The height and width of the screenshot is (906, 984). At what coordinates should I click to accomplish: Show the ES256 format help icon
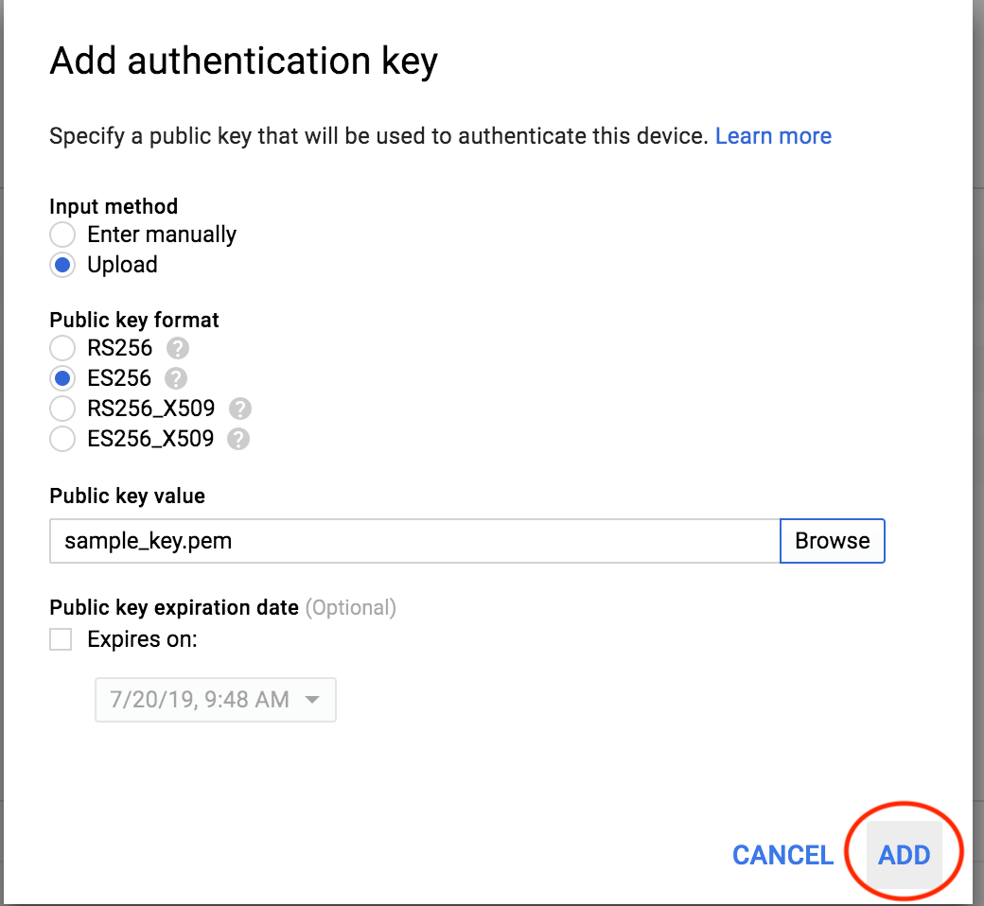[176, 378]
